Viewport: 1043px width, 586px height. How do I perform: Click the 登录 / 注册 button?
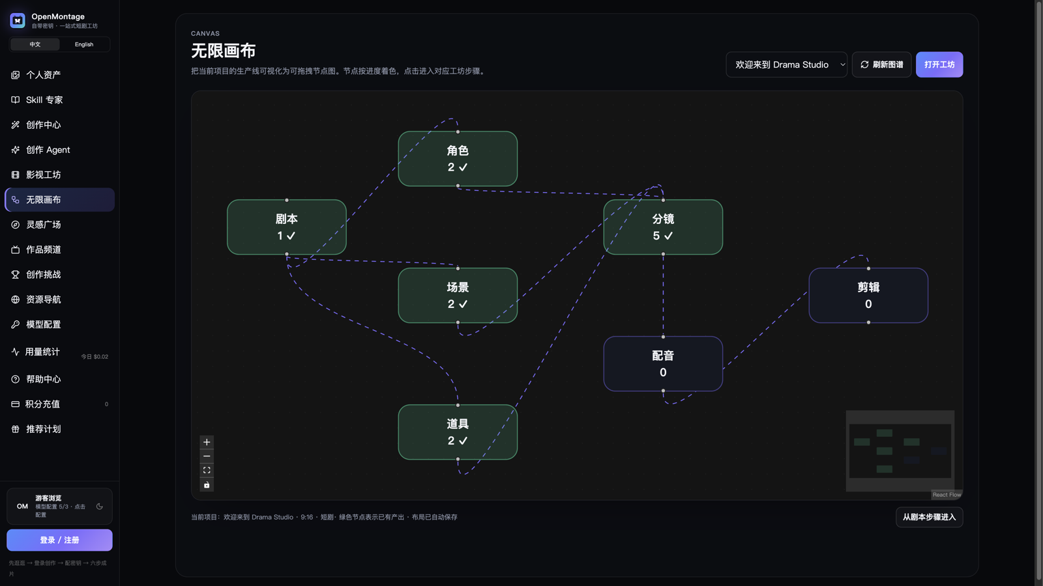59,540
